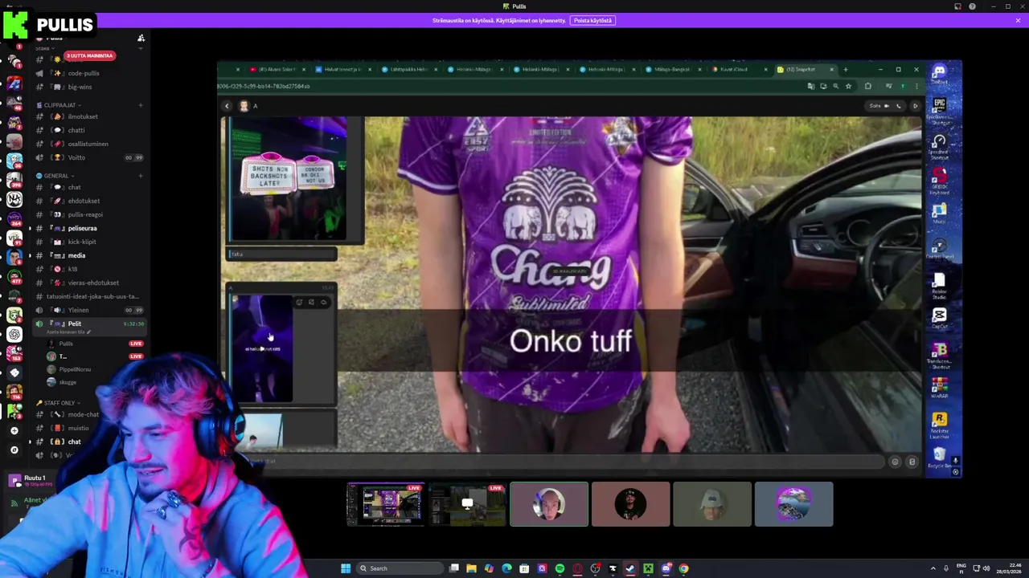This screenshot has height=578, width=1029.
Task: Select the participant tile with landscape avatar
Action: pyautogui.click(x=793, y=504)
